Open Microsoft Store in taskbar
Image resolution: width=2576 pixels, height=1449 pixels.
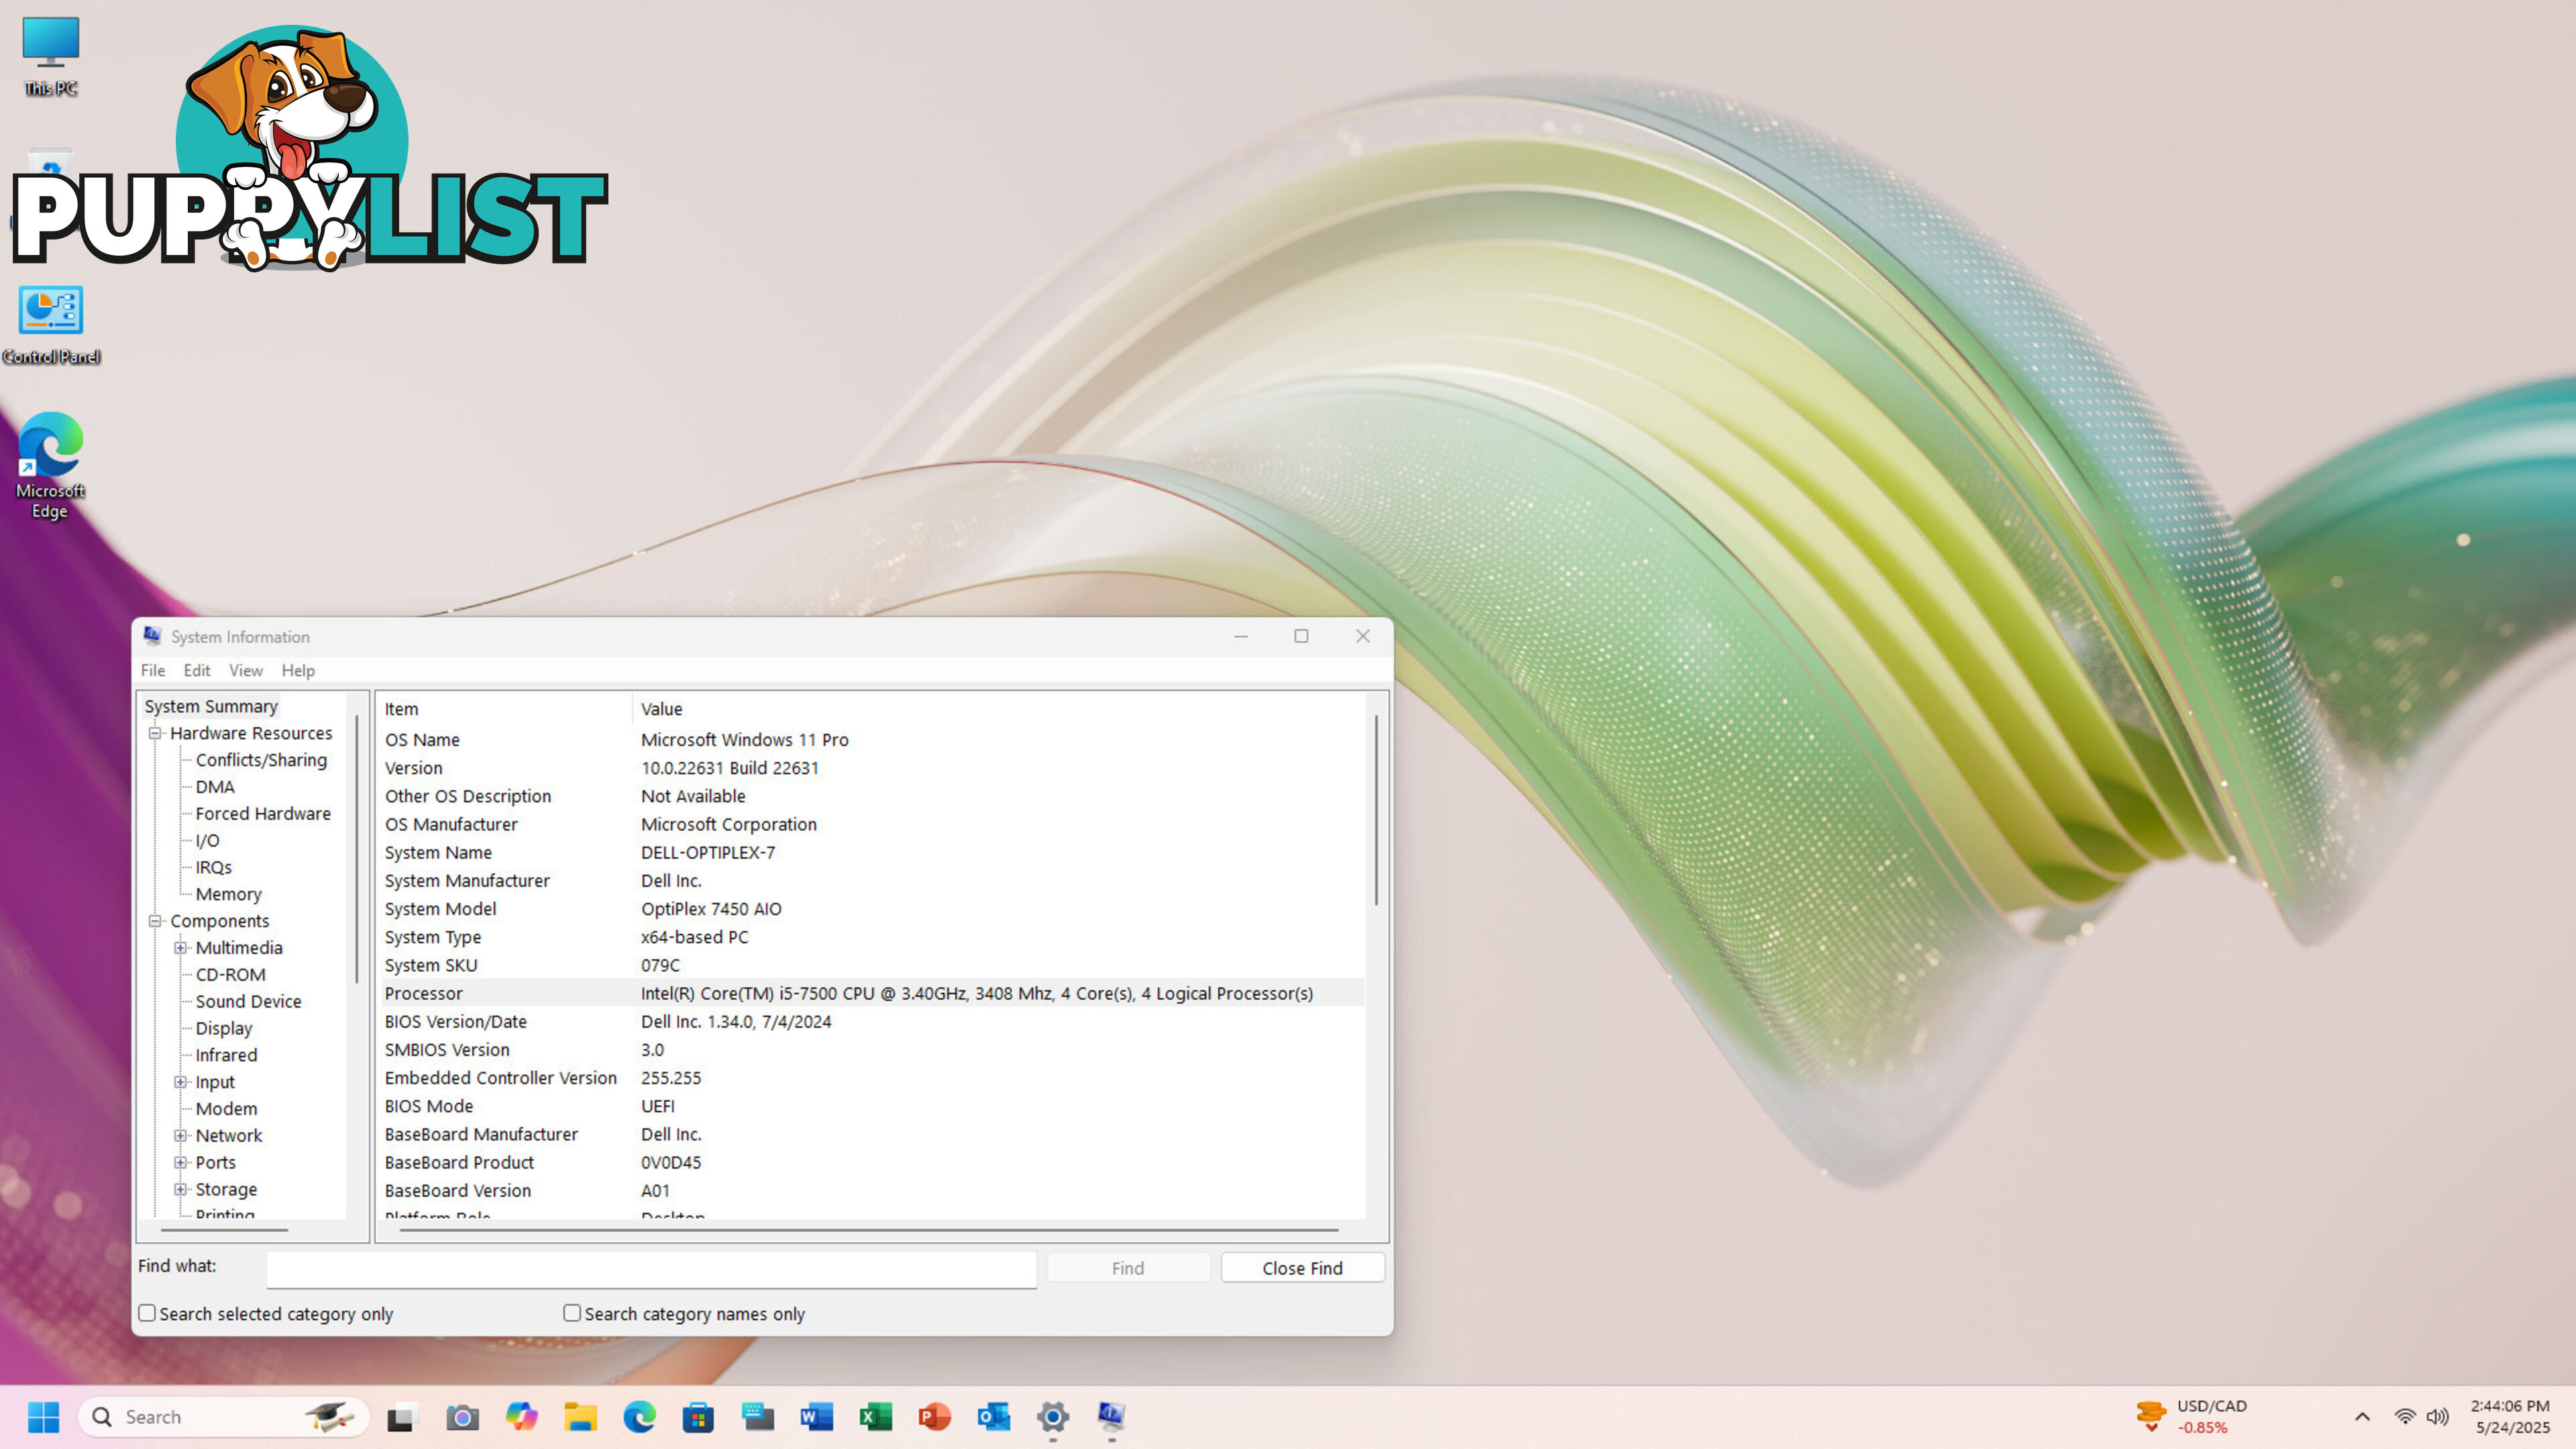coord(698,1417)
